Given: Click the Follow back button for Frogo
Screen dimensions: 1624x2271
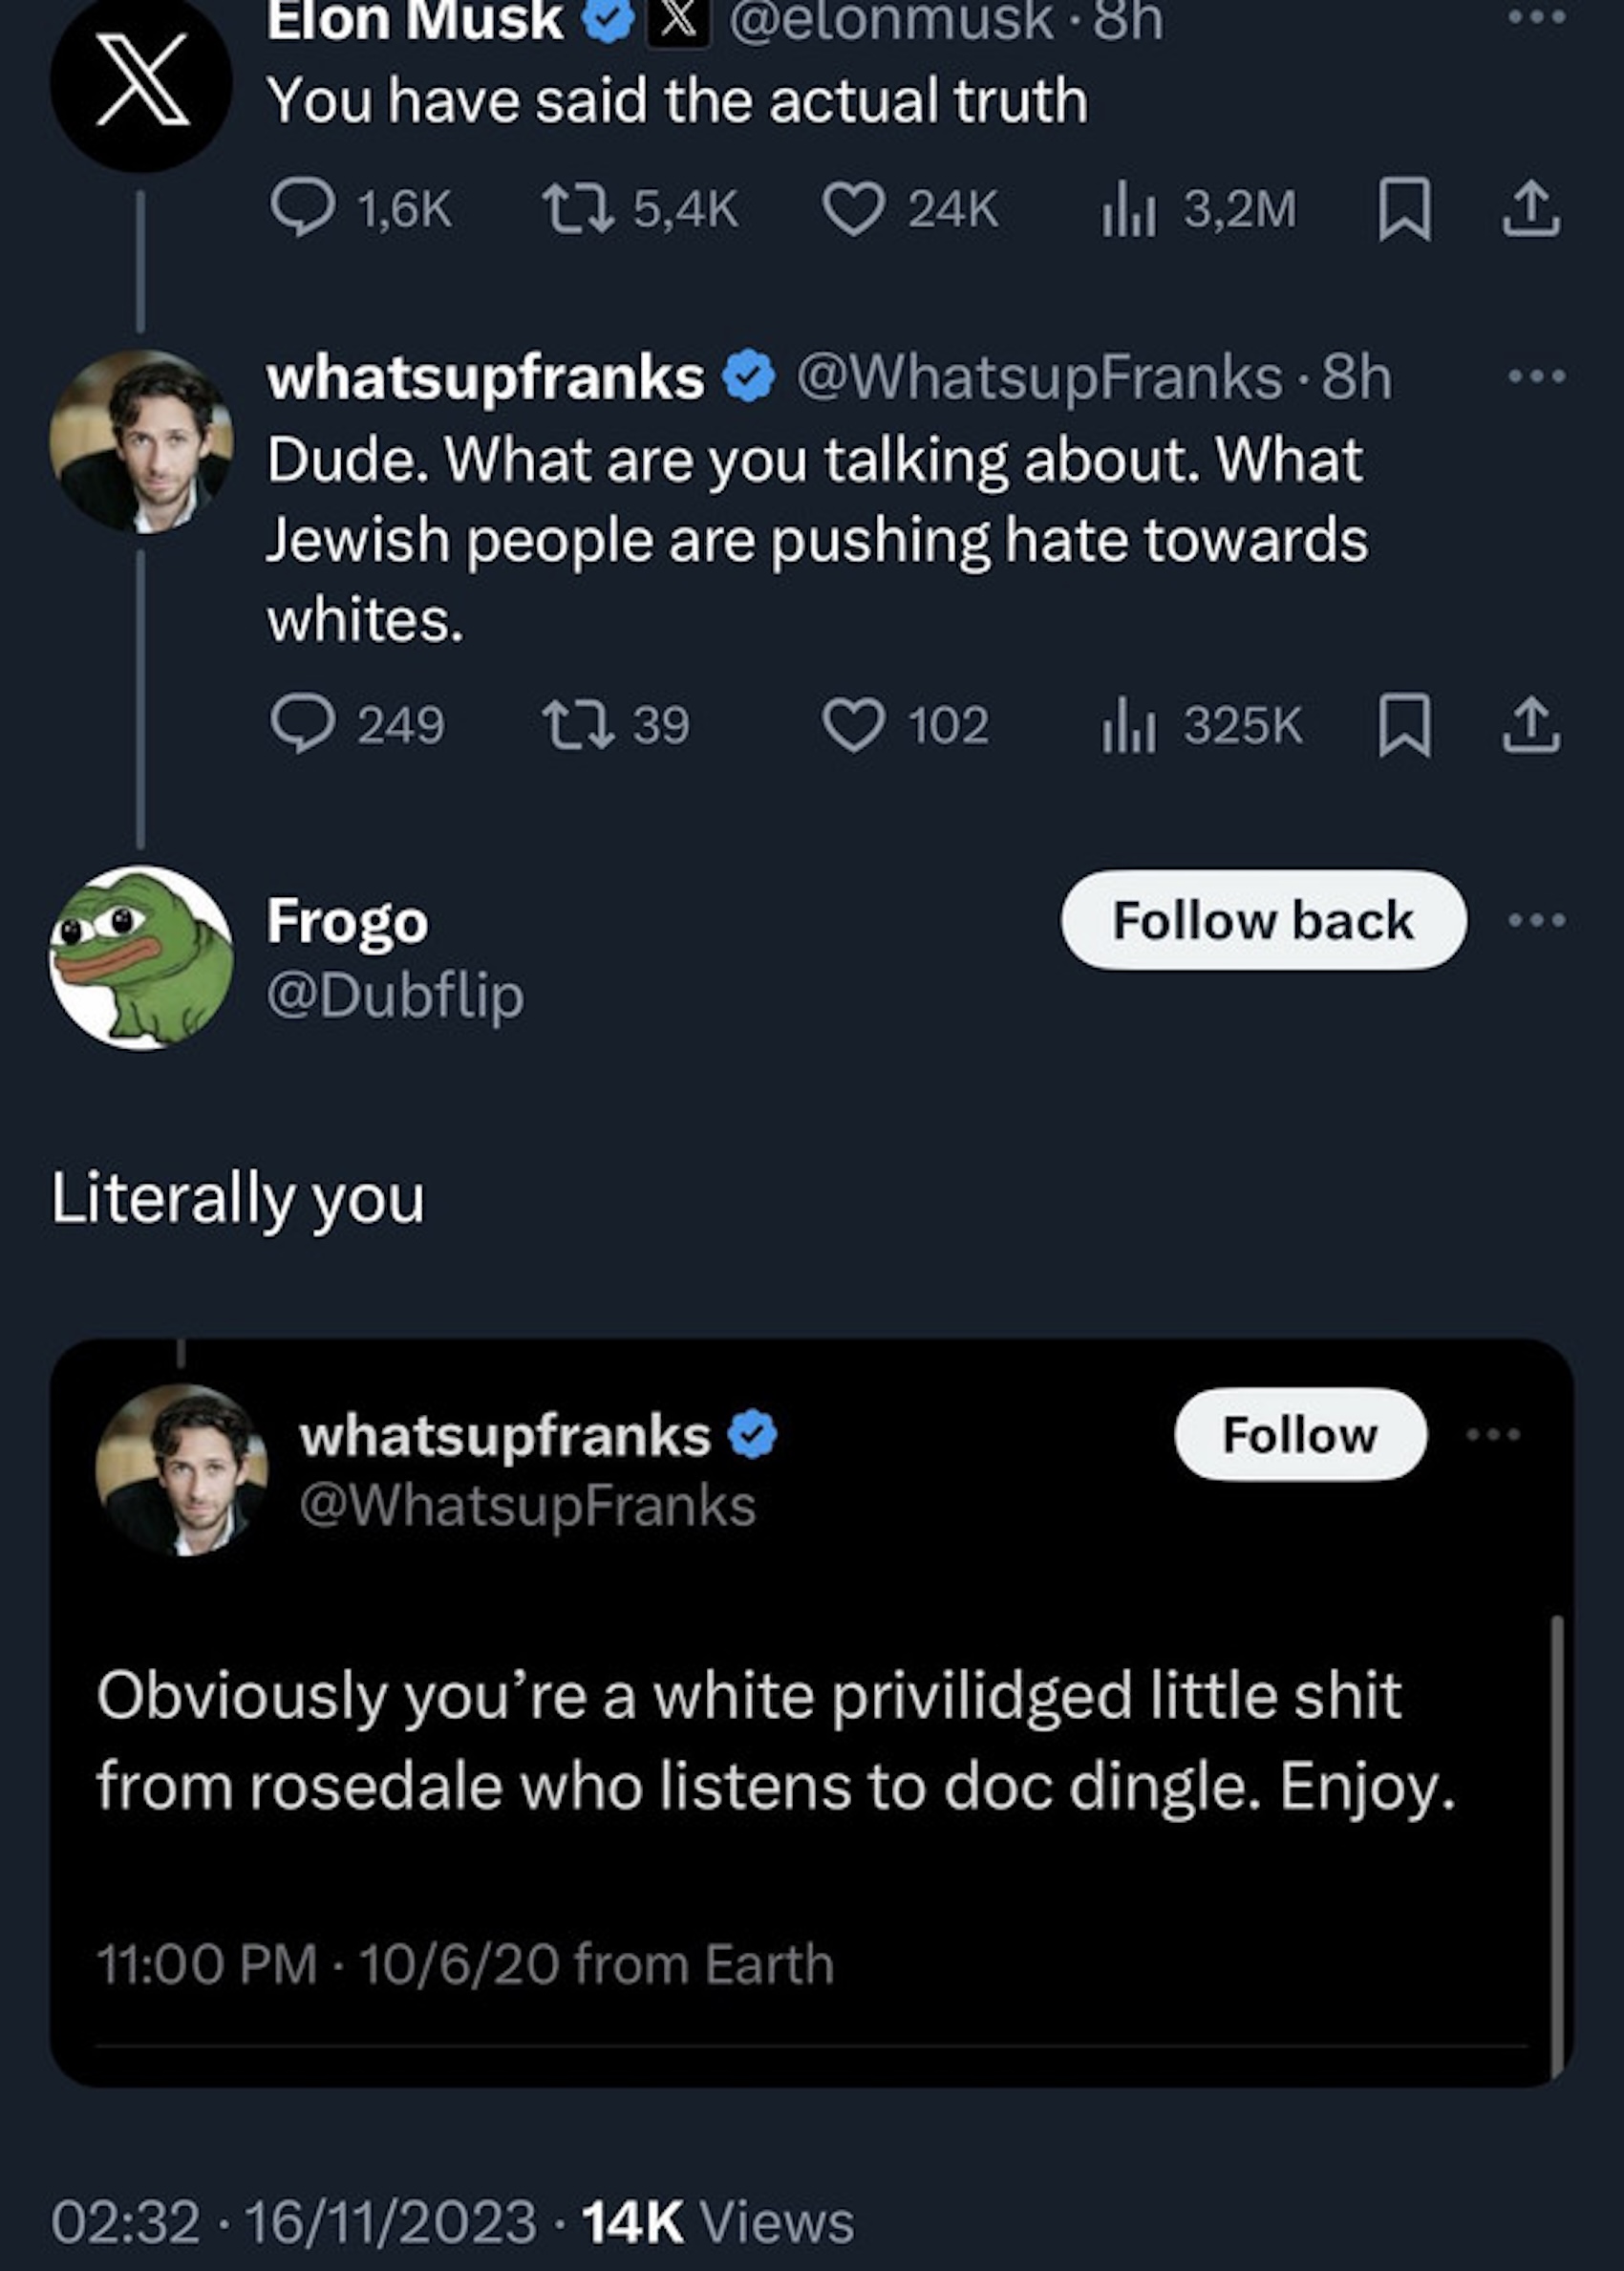Looking at the screenshot, I should point(1263,920).
